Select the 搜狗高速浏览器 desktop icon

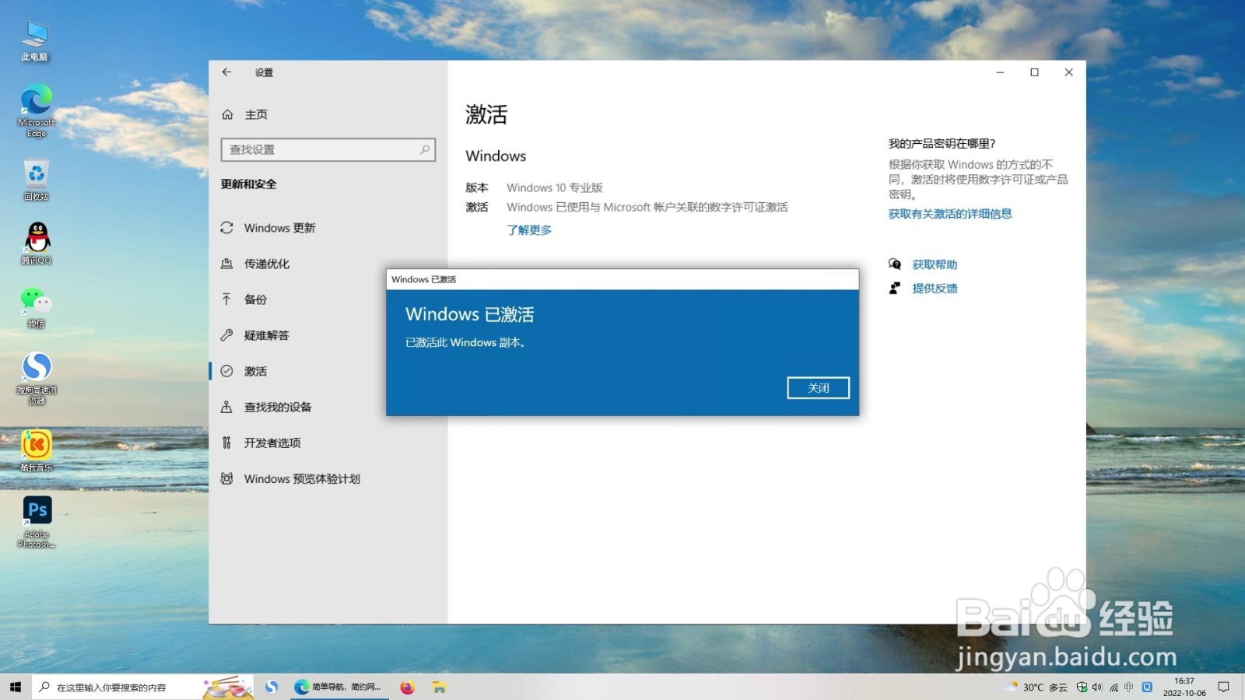[37, 379]
